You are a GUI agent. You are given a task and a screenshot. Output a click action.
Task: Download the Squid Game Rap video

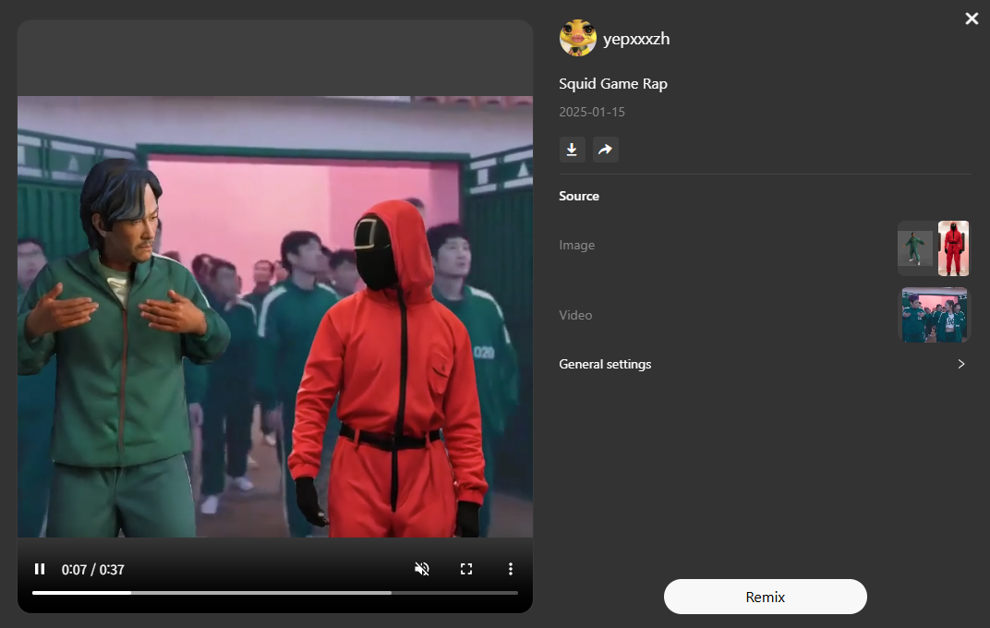[x=572, y=150]
